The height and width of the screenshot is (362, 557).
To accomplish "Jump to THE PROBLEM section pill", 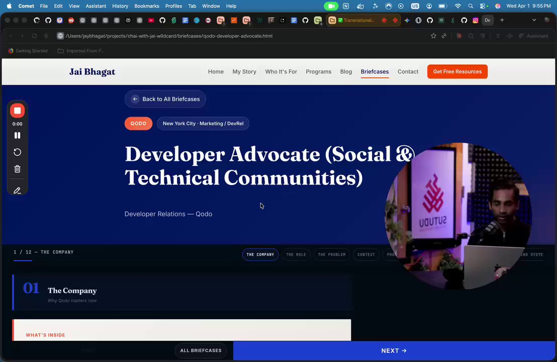I will pos(332,254).
